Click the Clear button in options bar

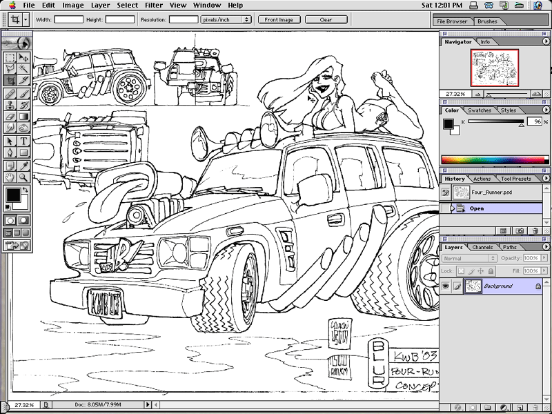tap(326, 19)
